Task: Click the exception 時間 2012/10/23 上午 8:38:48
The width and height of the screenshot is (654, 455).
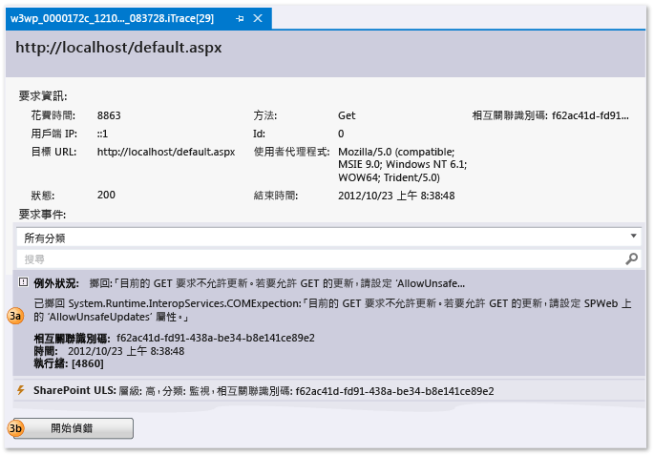Action: pos(126,351)
